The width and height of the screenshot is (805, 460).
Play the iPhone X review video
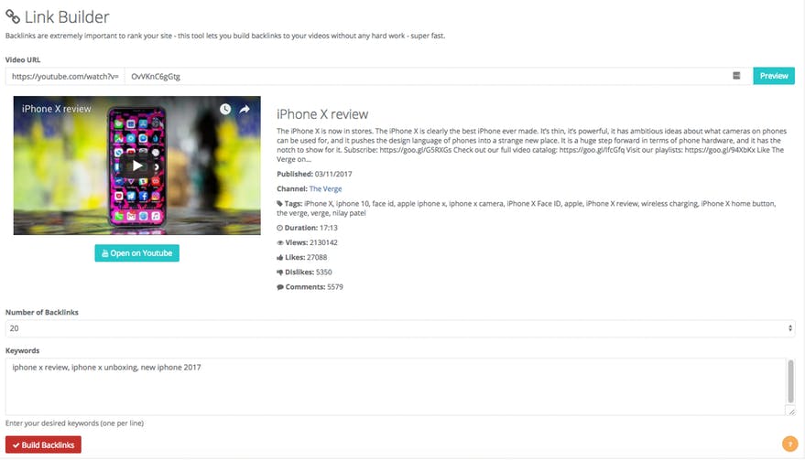pos(136,166)
